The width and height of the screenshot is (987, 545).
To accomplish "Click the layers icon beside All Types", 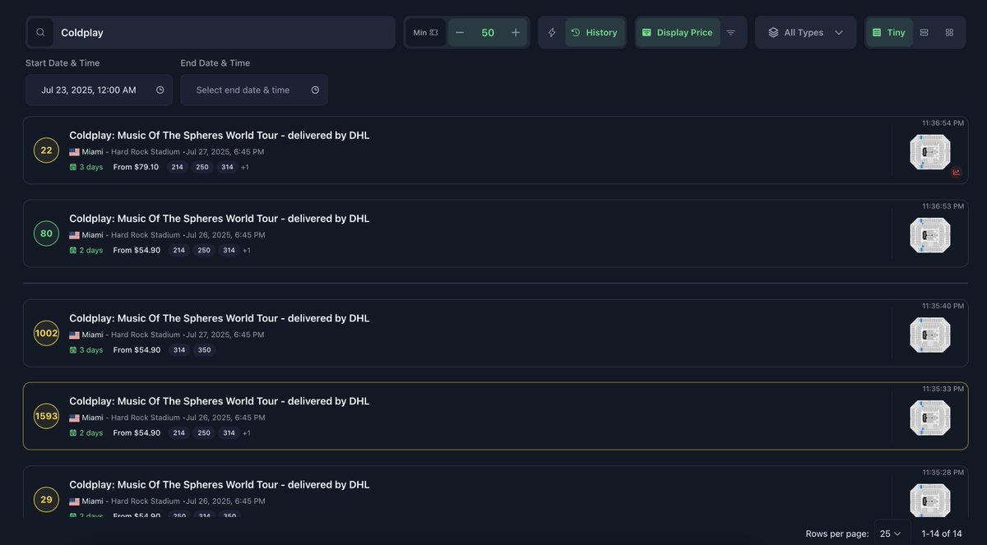I will coord(773,31).
